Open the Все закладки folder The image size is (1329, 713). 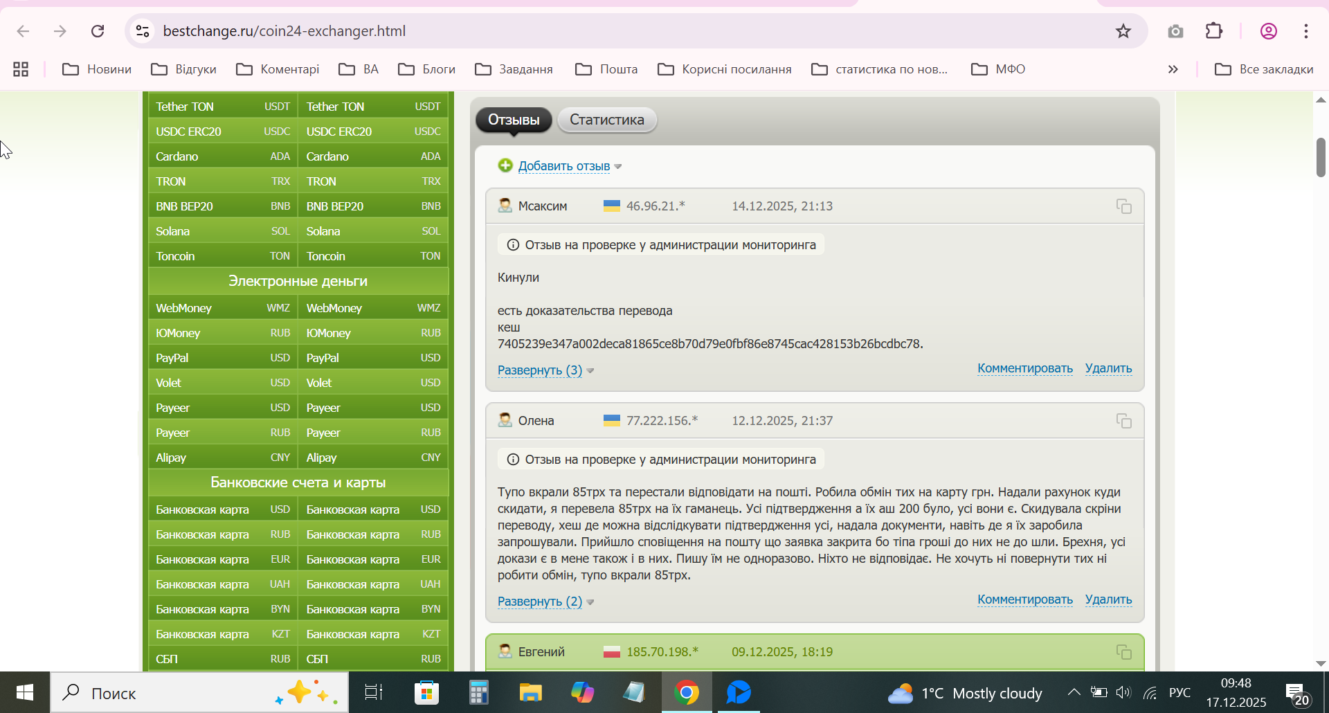[1264, 69]
